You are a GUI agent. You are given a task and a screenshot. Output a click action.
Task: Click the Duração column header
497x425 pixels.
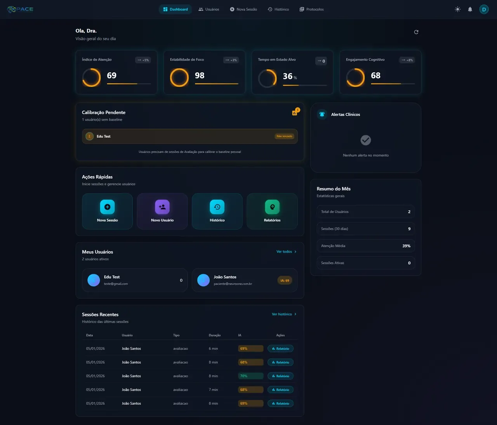click(x=215, y=335)
